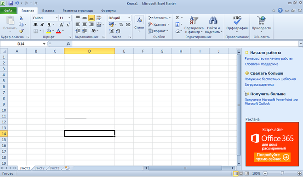Open the Формулы ribbon tab
Viewport: 303px width, 177px height.
click(x=108, y=11)
